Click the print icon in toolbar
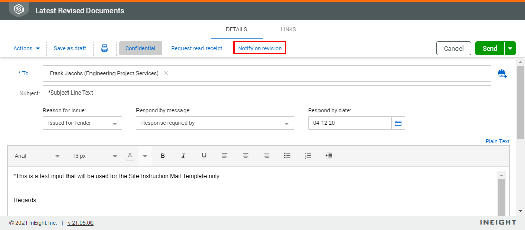525x230 pixels. 104,48
